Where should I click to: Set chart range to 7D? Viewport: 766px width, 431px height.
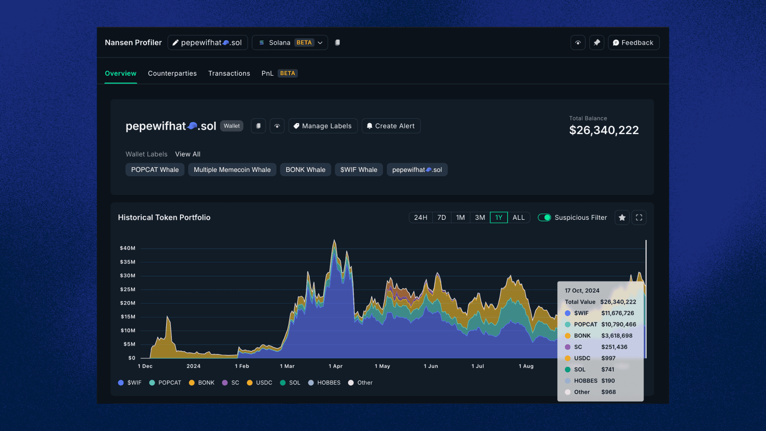coord(442,217)
